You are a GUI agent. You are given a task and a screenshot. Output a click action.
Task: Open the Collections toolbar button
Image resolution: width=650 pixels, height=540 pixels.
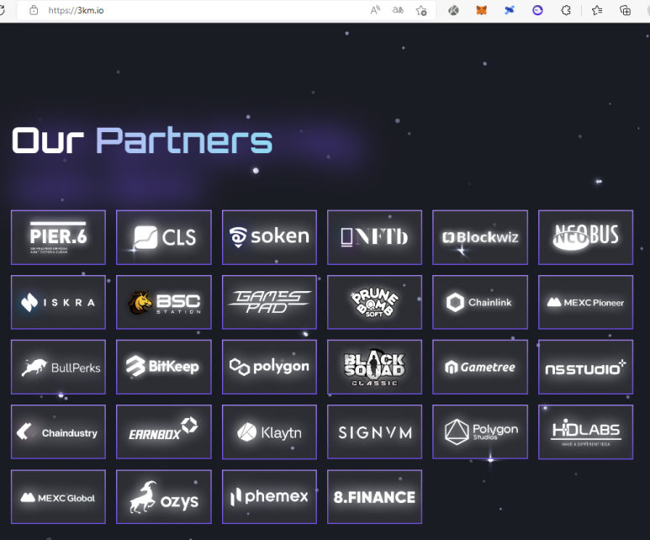coord(625,10)
